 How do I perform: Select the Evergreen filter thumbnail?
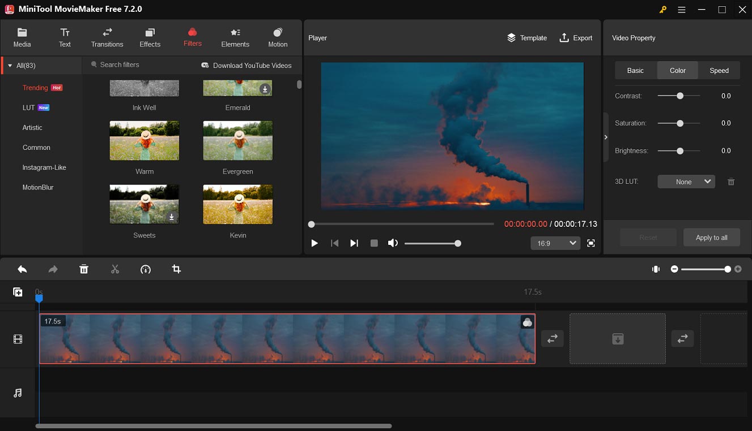click(x=238, y=140)
